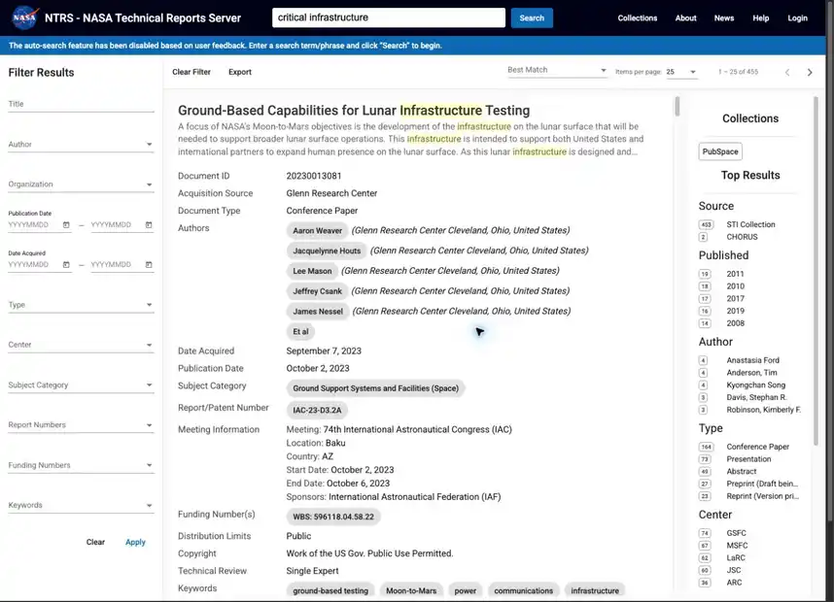Select author chip James Nessel

pyautogui.click(x=318, y=312)
